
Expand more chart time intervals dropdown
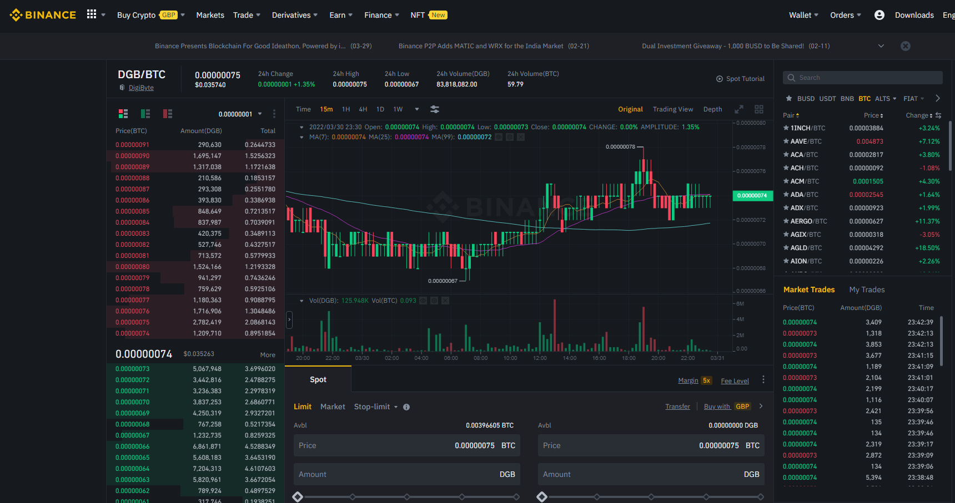417,109
